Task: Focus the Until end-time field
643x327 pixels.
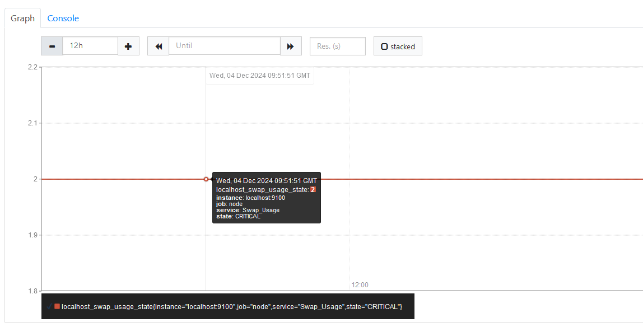Action: (x=224, y=46)
